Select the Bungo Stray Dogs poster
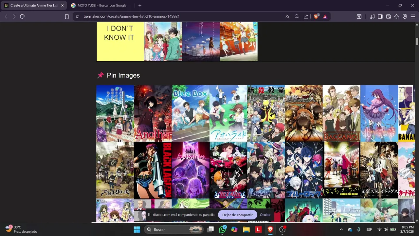419x236 pixels. (x=379, y=170)
